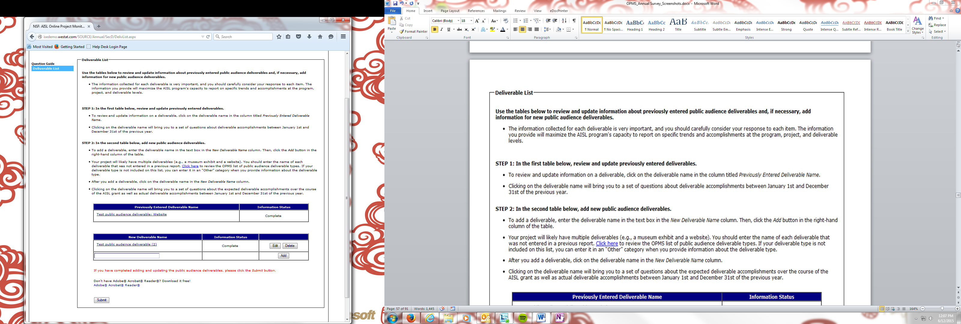Click Spotify icon in the taskbar
The height and width of the screenshot is (324, 961).
523,318
